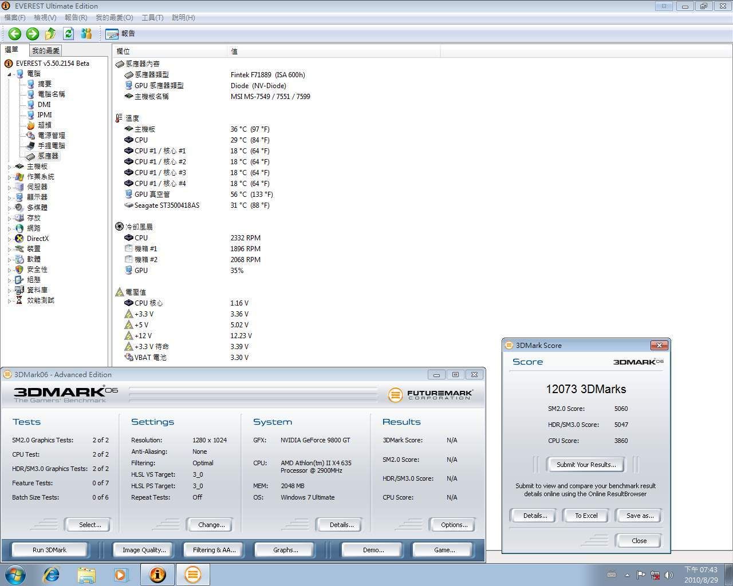This screenshot has width=733, height=586.
Task: Expand the 伺服器 tree node
Action: 10,187
